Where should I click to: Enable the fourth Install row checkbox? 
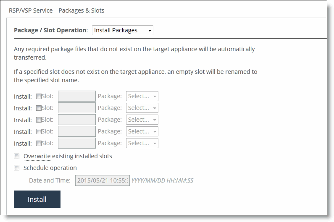[x=39, y=131]
